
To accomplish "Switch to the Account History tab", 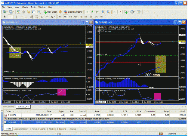I will click(21, 129).
